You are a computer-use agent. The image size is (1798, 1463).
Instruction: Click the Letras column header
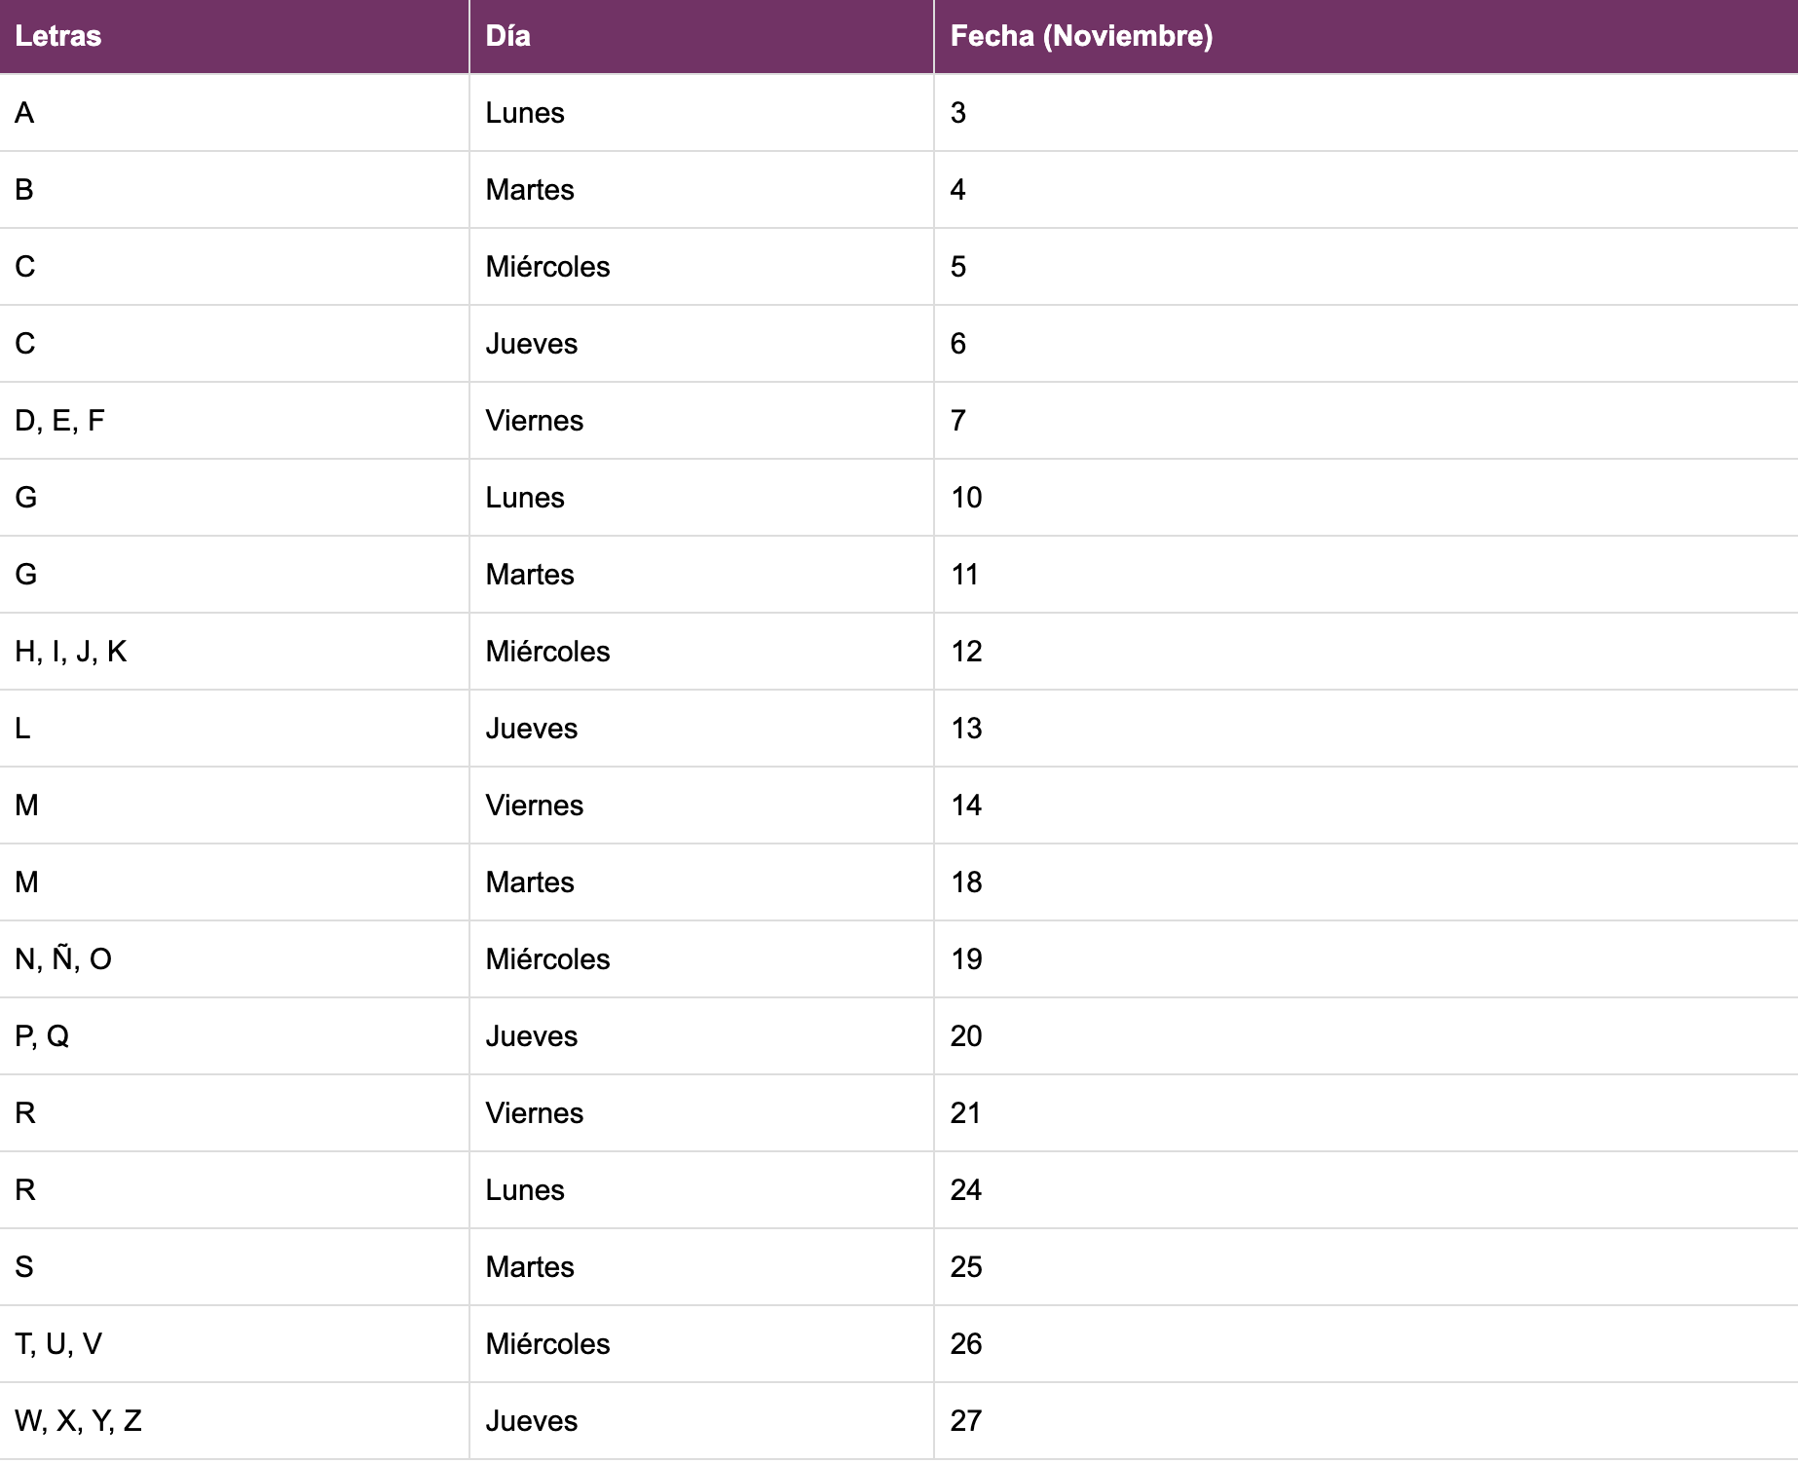coord(58,36)
